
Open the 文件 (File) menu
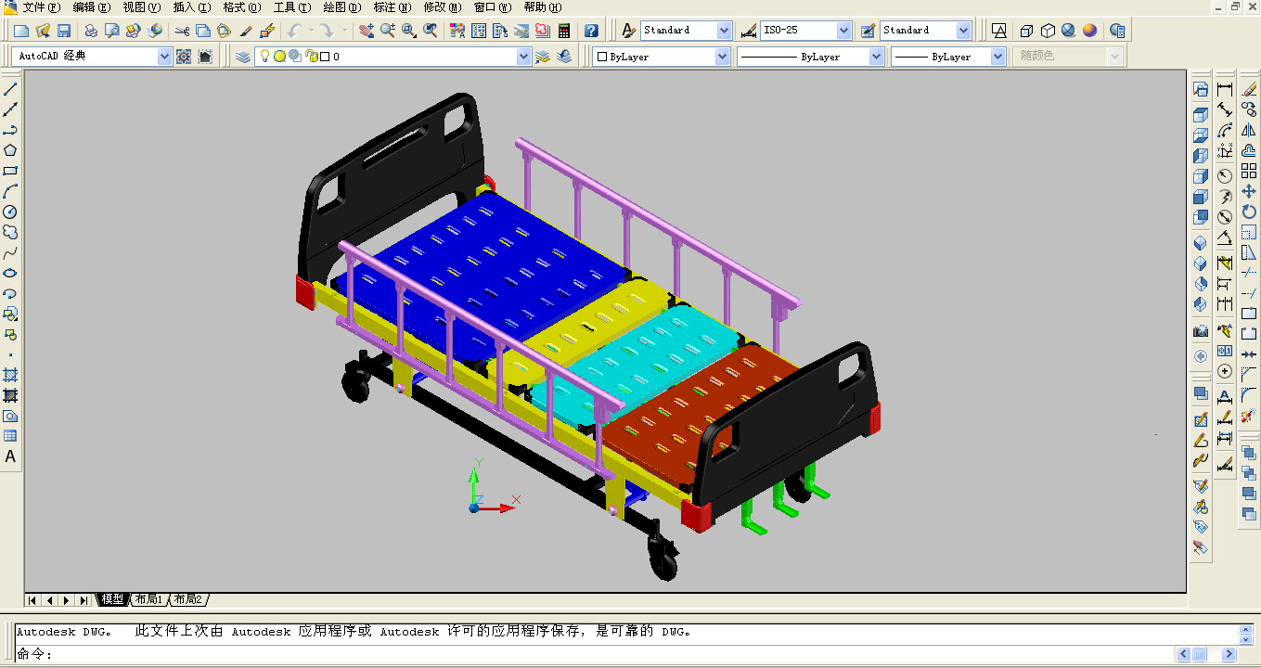click(41, 7)
